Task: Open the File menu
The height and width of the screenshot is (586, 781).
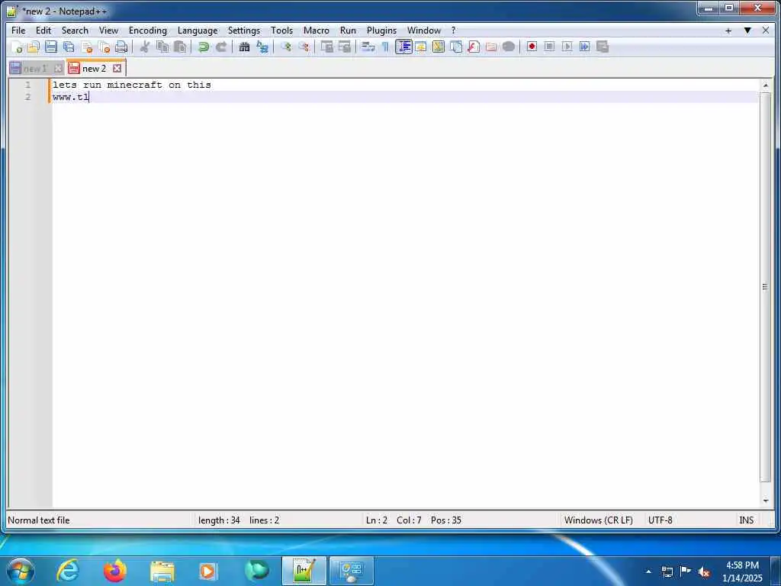Action: 18,31
